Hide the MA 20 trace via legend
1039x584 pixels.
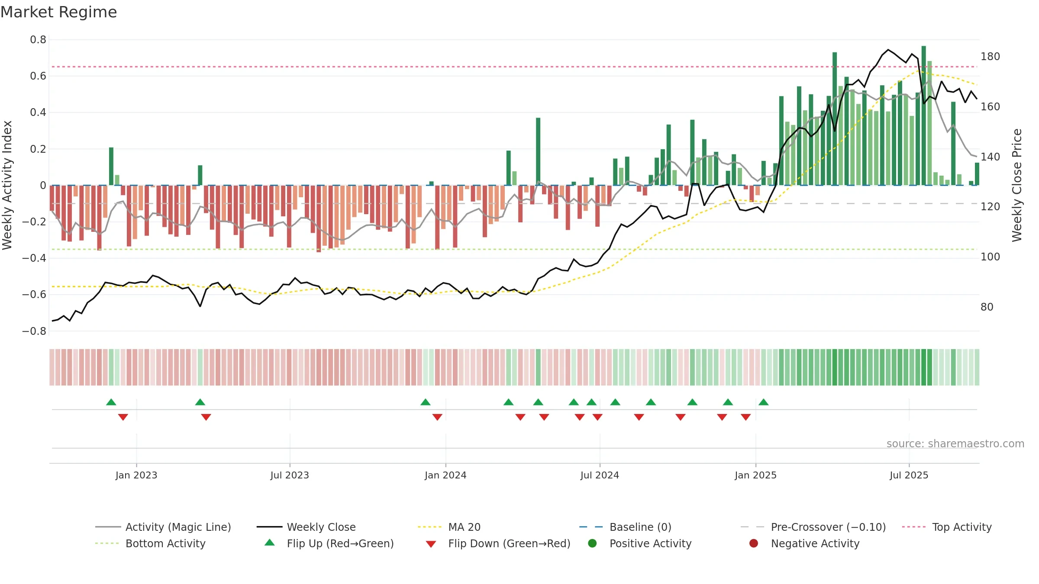click(449, 527)
